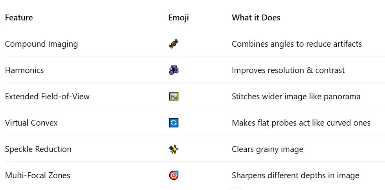Click 'Stitches wider image like panorama' text

296,97
